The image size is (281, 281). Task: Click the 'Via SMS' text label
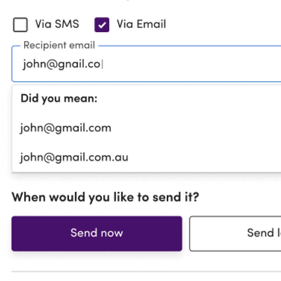tap(57, 24)
